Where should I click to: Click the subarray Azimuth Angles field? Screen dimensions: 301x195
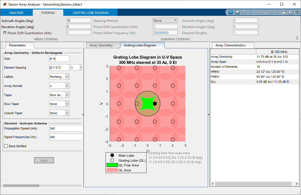coord(245,20)
